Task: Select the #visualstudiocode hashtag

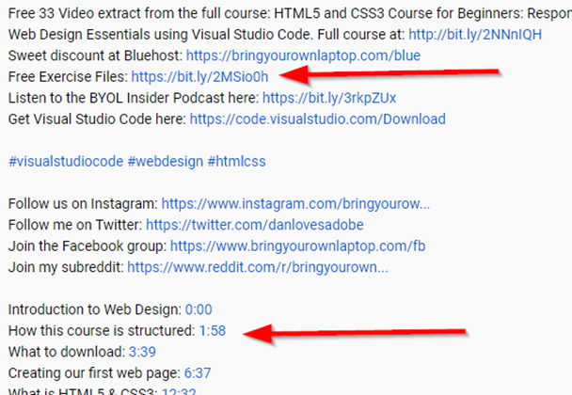Action: tap(66, 162)
